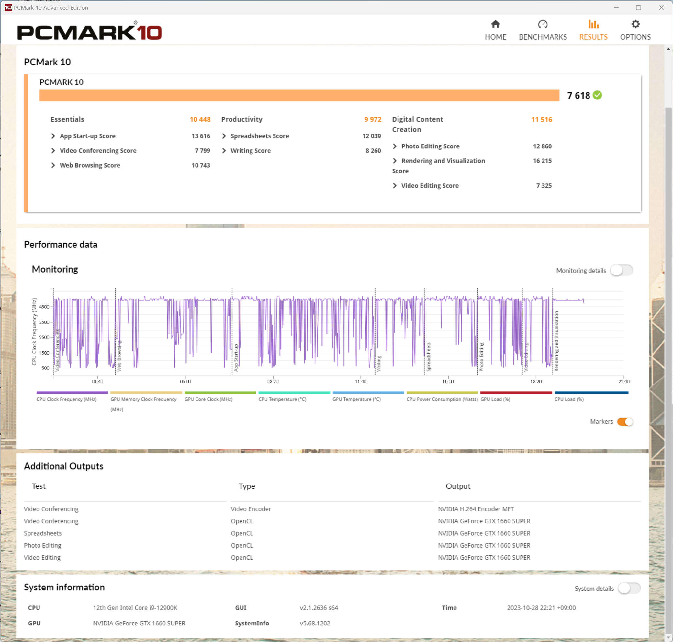Click the 12th Gen Intel Core i9-12900K value

point(135,608)
